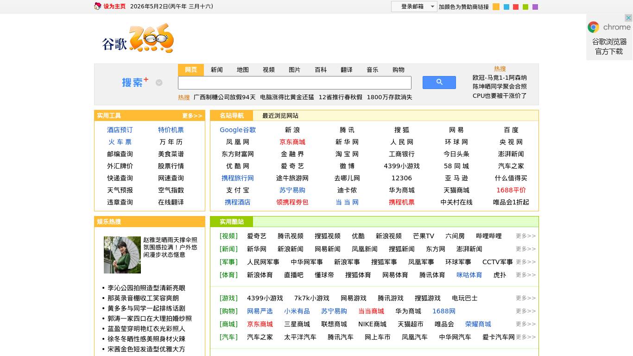
Task: Open the 登录邮箱 dropdown
Action: tap(414, 6)
